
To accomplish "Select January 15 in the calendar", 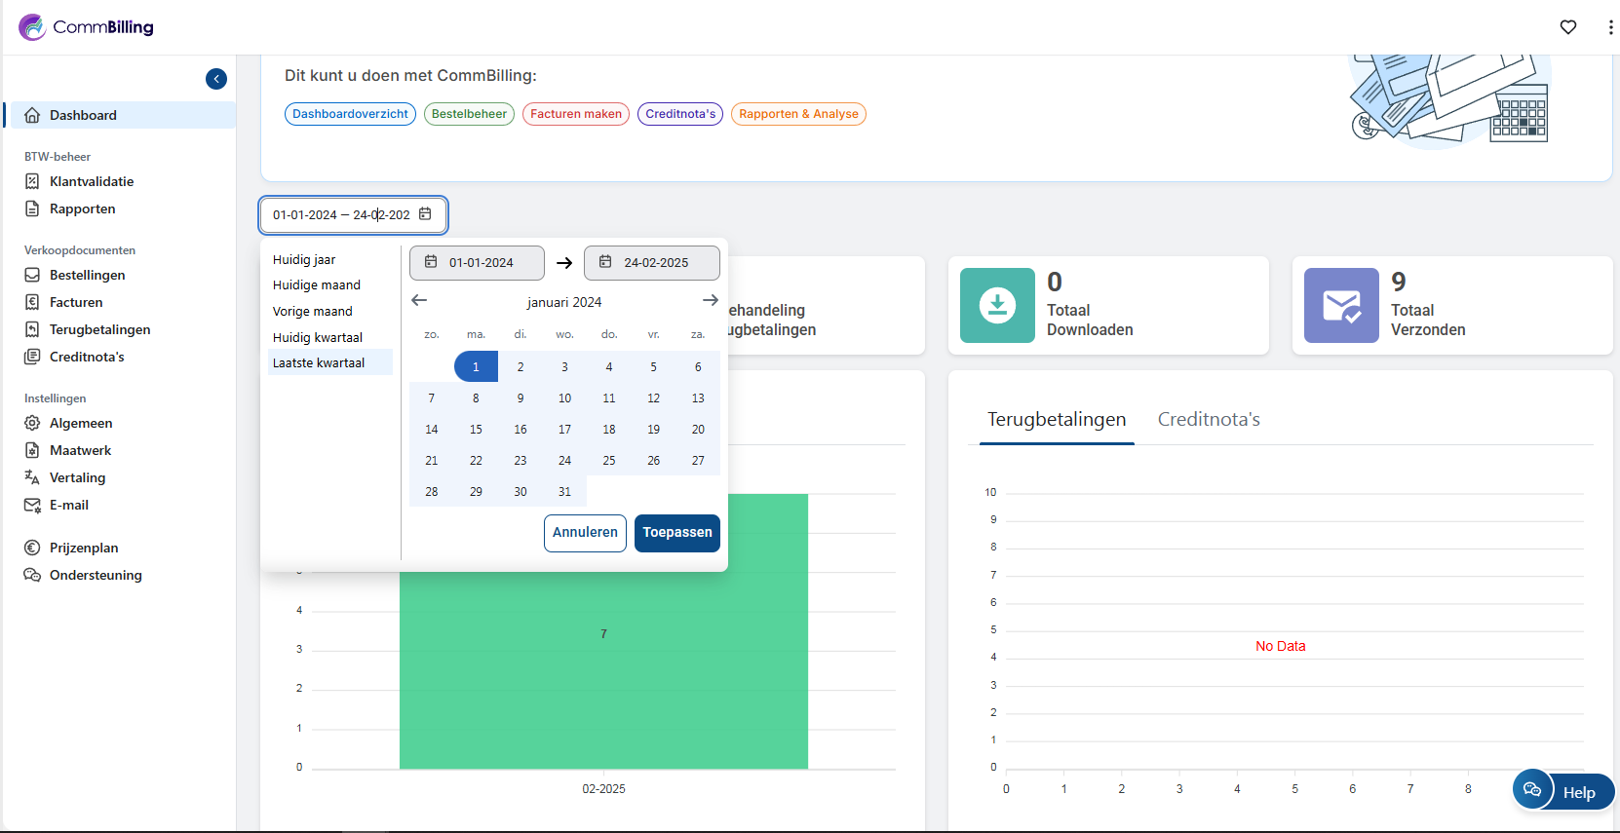I will (x=476, y=430).
